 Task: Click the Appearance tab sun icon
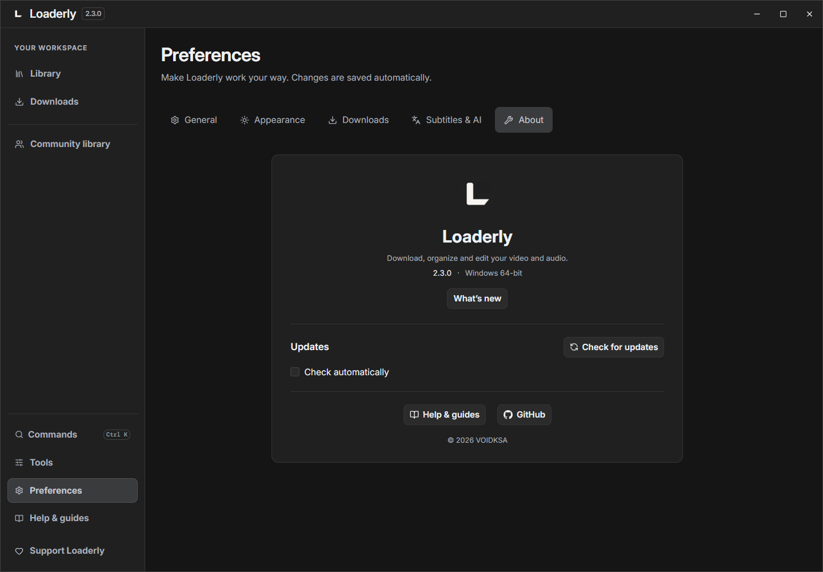pos(245,120)
